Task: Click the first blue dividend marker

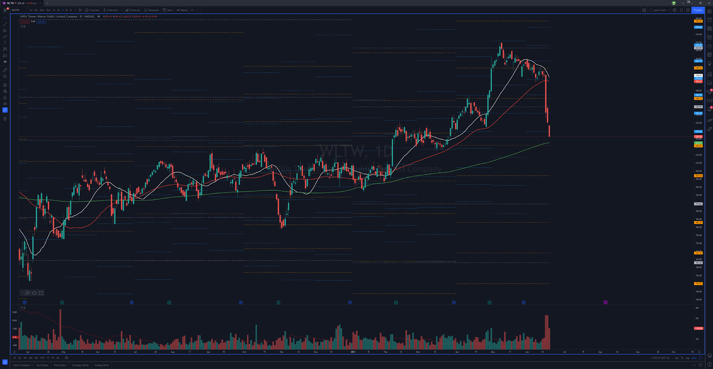Action: (x=25, y=302)
